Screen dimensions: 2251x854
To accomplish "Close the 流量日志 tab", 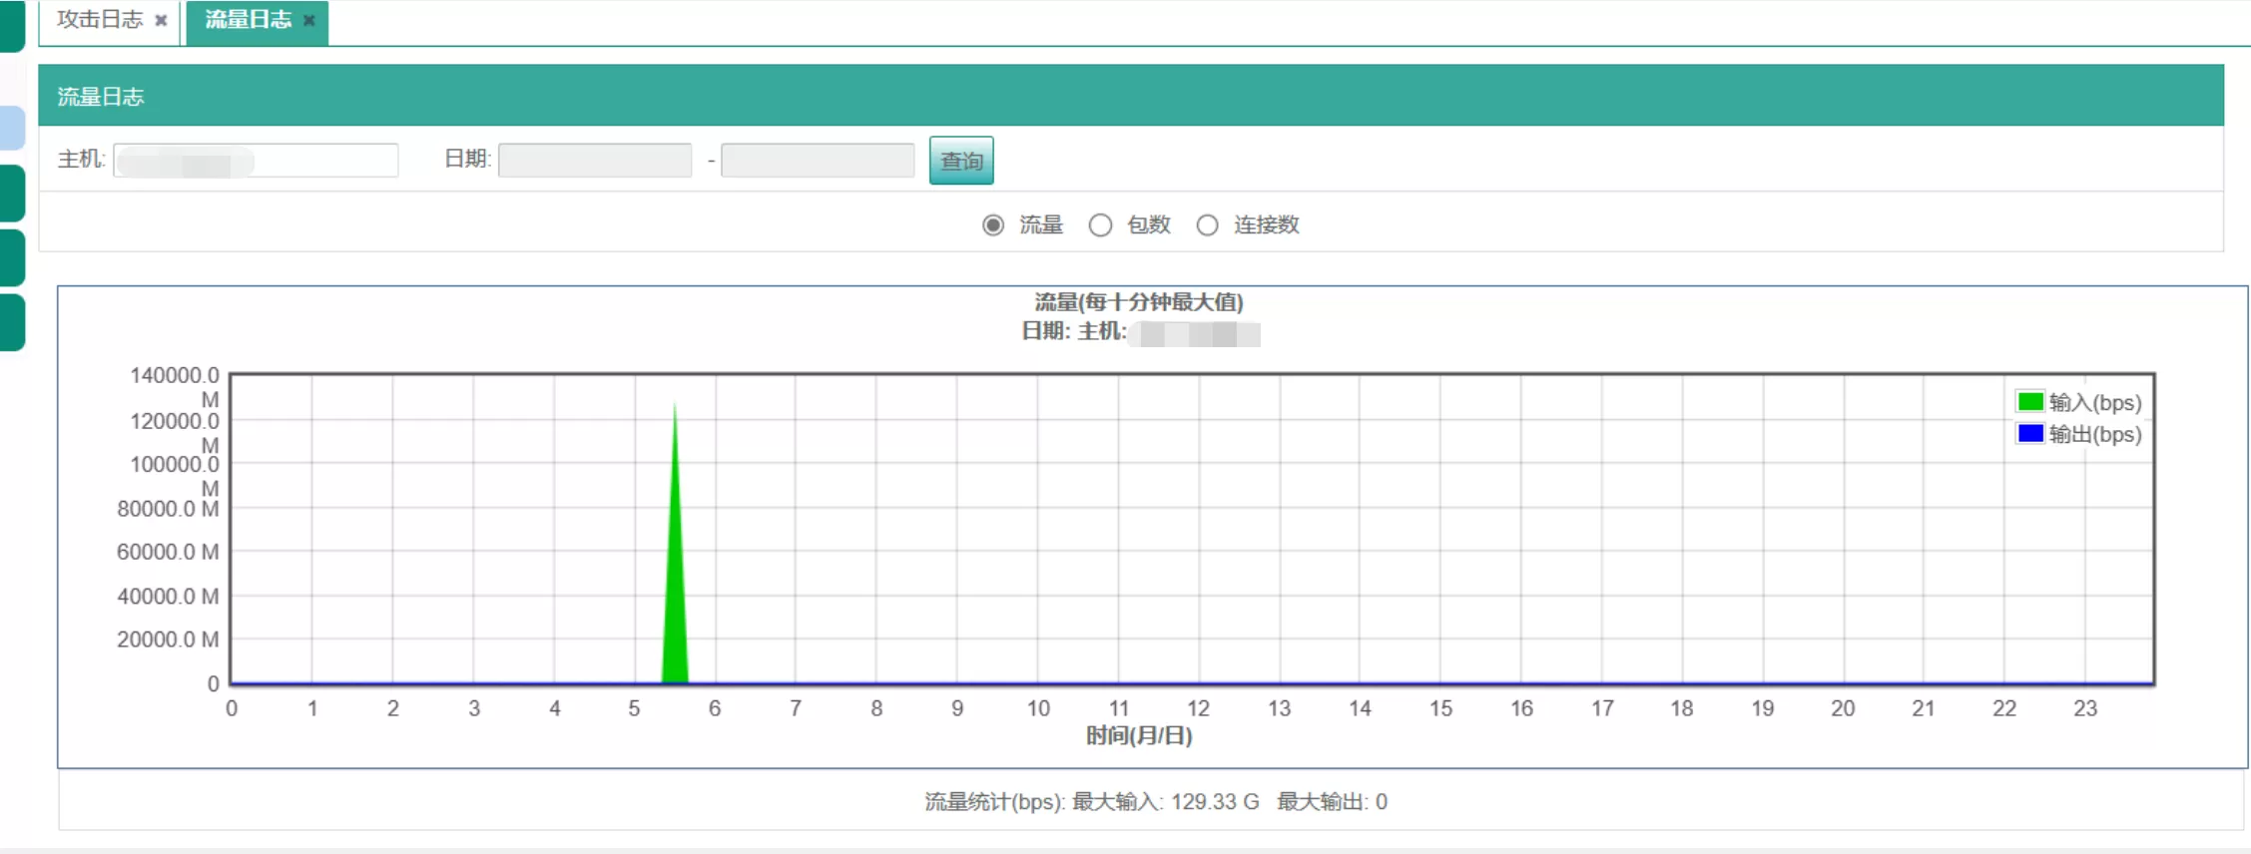I will (309, 20).
